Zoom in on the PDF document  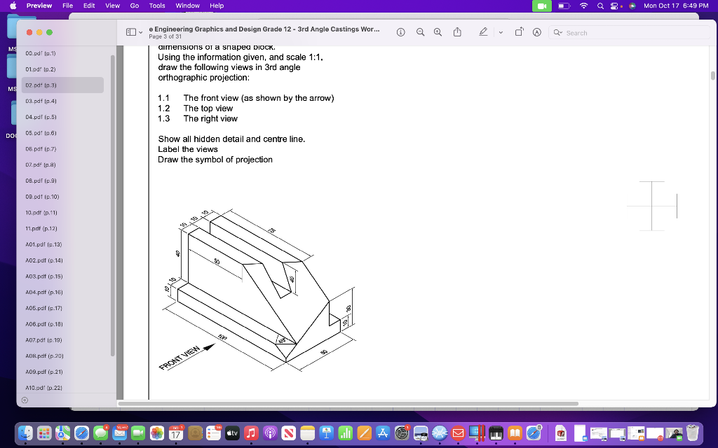coord(438,32)
